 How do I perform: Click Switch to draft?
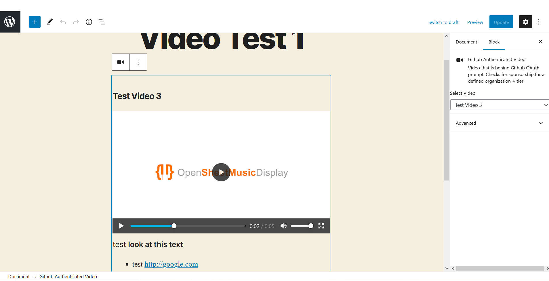point(443,22)
